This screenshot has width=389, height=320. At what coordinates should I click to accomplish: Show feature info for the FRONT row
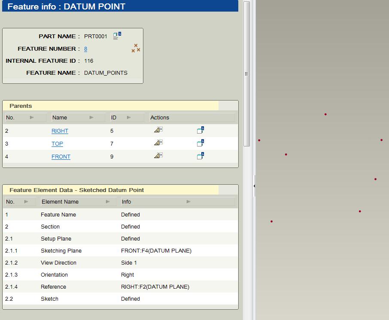point(201,155)
